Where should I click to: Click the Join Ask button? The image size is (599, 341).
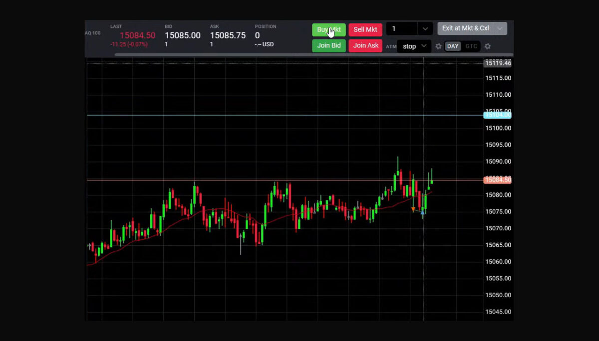[365, 45]
